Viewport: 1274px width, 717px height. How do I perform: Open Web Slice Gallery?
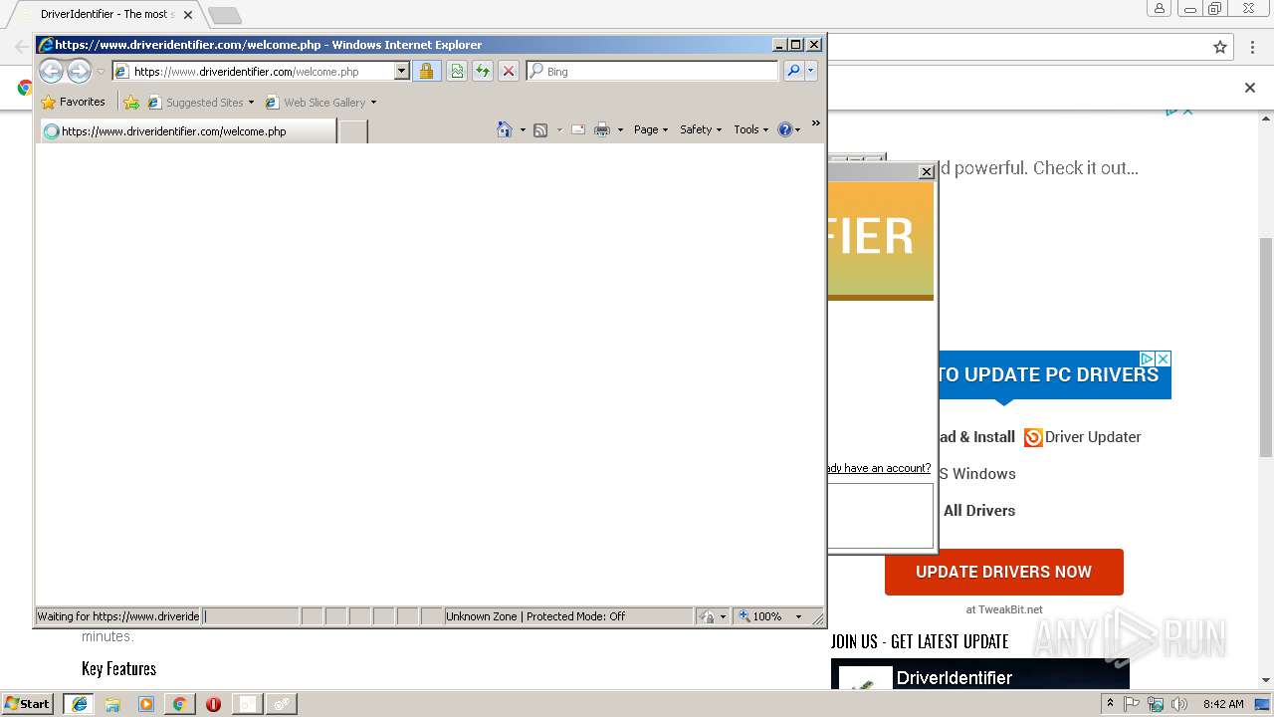(x=315, y=102)
